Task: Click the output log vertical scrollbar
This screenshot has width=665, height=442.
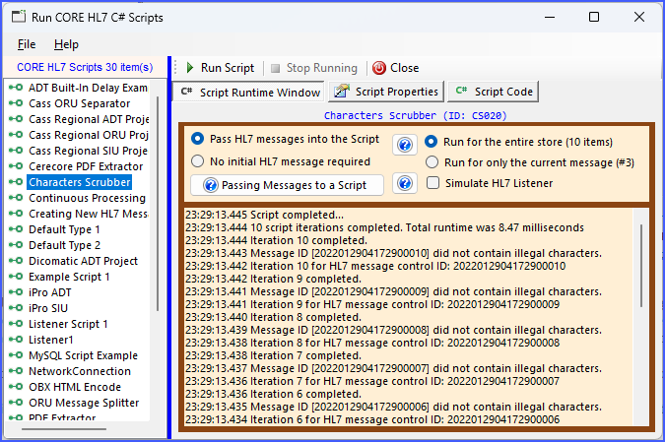Action: (x=640, y=266)
